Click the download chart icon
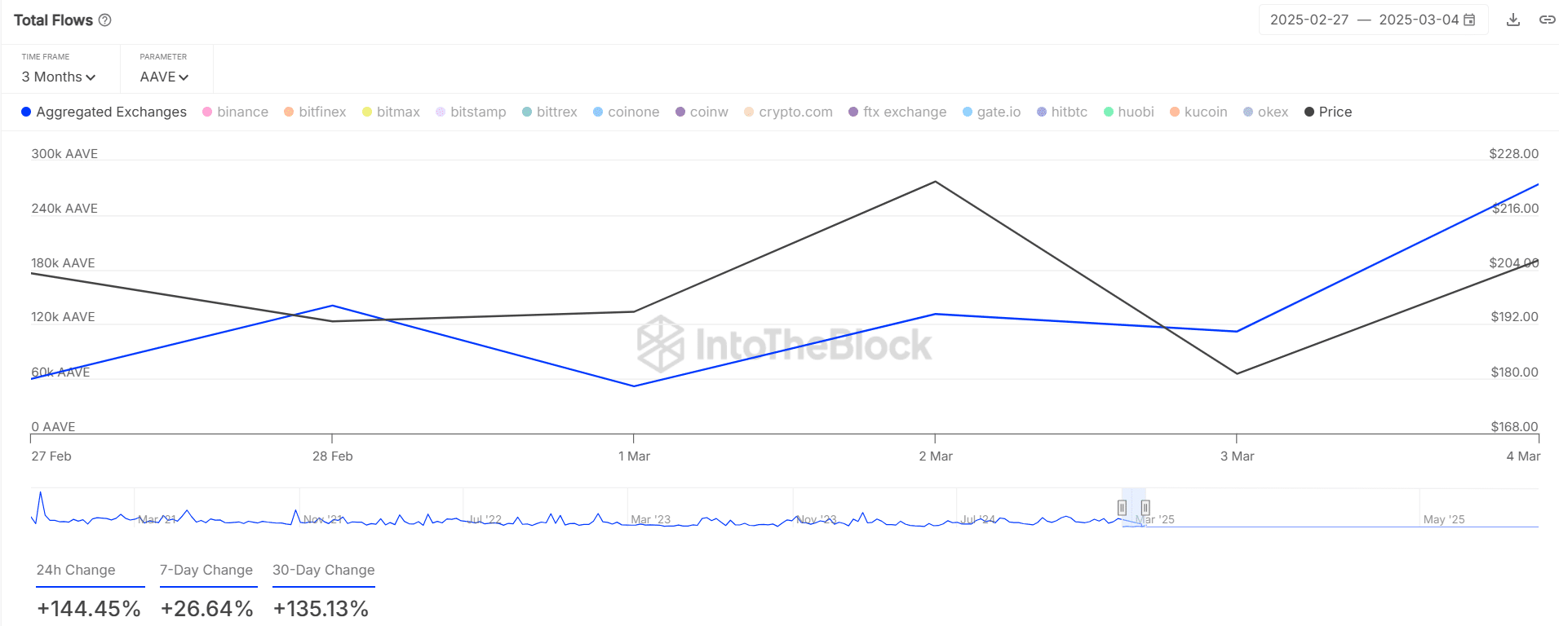Screen dimensions: 1559x626 click(x=1512, y=20)
